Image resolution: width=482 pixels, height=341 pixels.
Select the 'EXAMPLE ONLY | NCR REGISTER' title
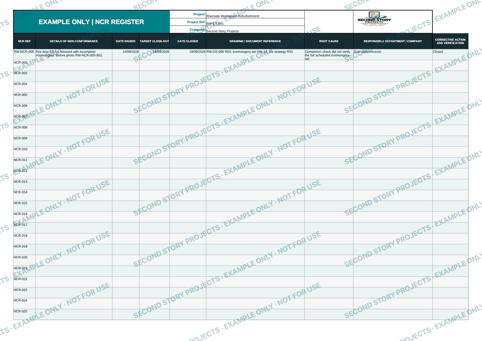tap(91, 22)
